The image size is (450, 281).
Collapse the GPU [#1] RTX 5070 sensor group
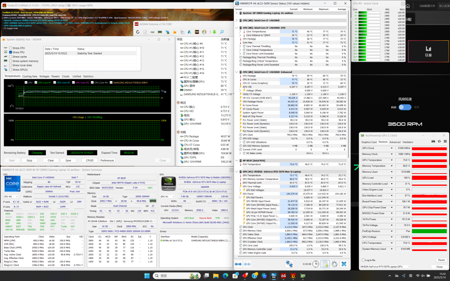[237, 172]
